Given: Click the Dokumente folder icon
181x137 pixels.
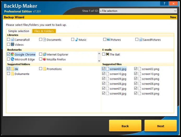Looking at the screenshot, I should (x=13, y=74).
